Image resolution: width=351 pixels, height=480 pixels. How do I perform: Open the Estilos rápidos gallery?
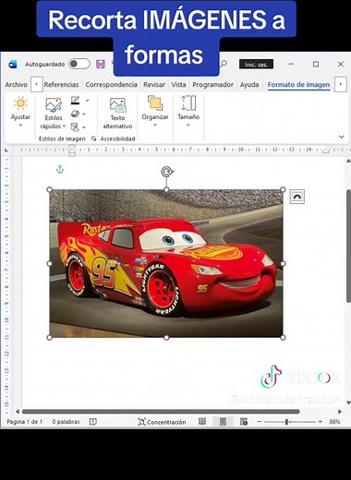[x=54, y=114]
